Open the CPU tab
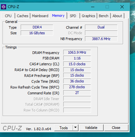Screen dimensions: 135x137 (x=8, y=16)
